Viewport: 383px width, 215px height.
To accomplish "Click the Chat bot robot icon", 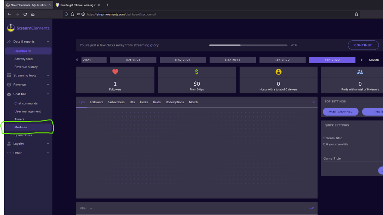I will (x=9, y=94).
